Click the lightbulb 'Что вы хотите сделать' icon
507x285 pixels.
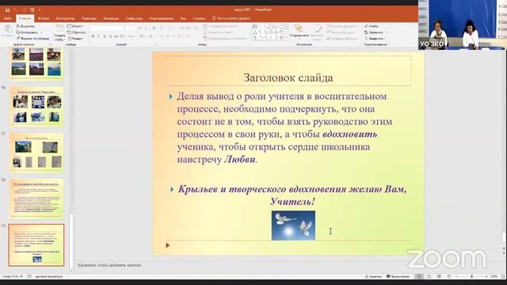point(214,18)
